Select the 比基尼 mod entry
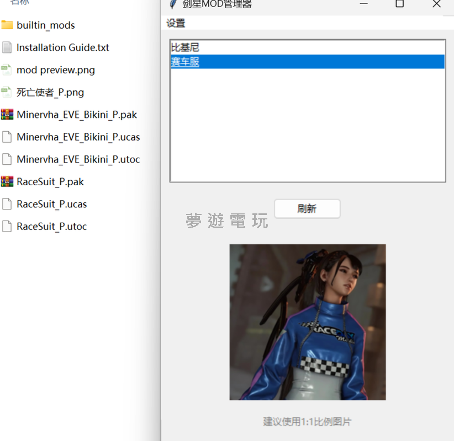 (x=308, y=47)
